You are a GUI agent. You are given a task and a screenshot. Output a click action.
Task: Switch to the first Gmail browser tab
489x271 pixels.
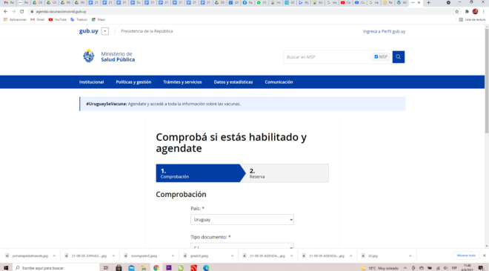pyautogui.click(x=9, y=2)
